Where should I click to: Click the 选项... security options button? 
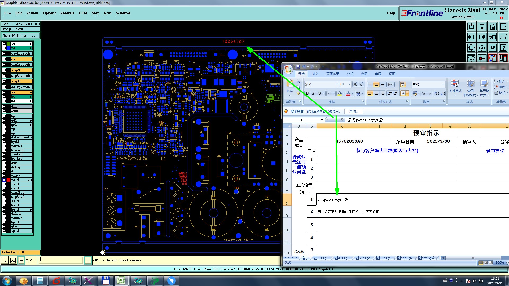coord(353,111)
